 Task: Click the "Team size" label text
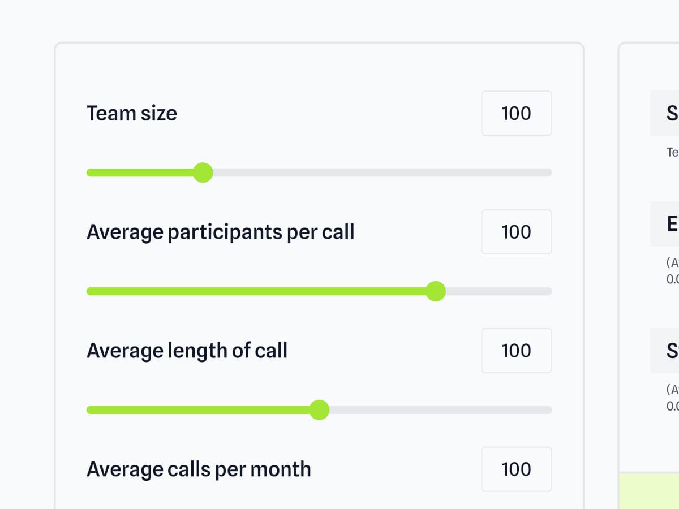click(132, 113)
